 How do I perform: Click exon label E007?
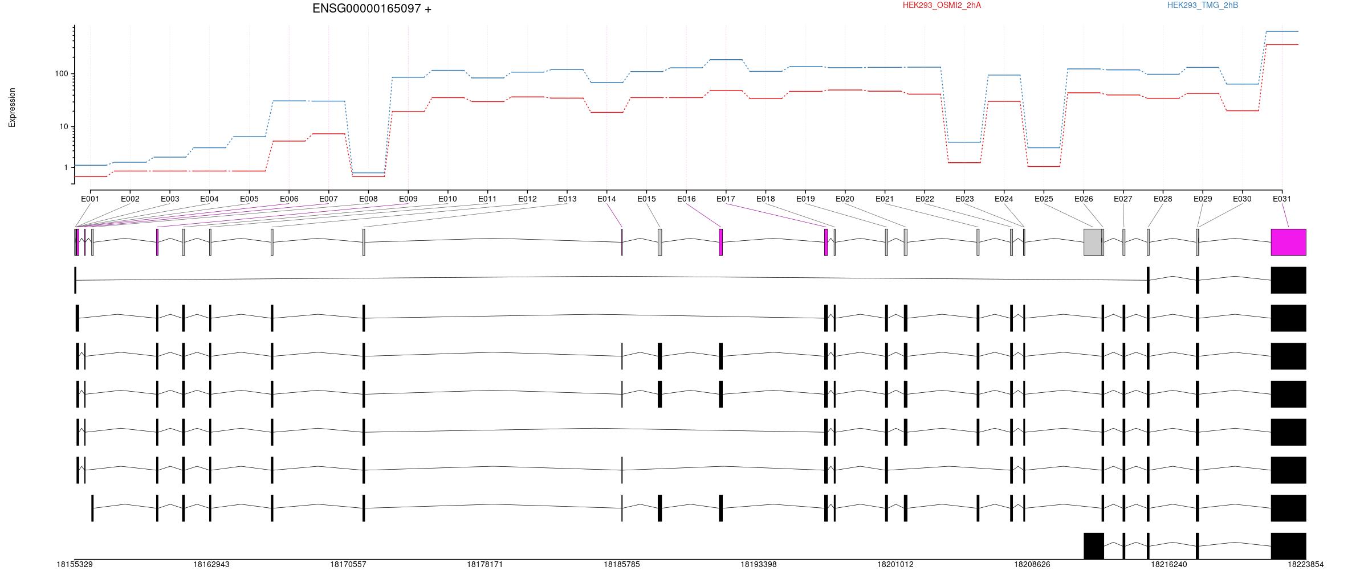tap(328, 199)
